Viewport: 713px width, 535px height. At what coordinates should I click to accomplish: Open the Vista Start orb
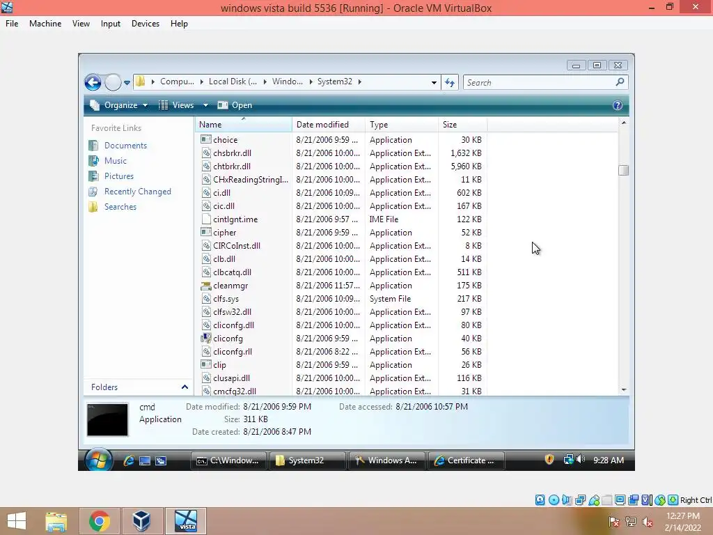click(x=98, y=460)
